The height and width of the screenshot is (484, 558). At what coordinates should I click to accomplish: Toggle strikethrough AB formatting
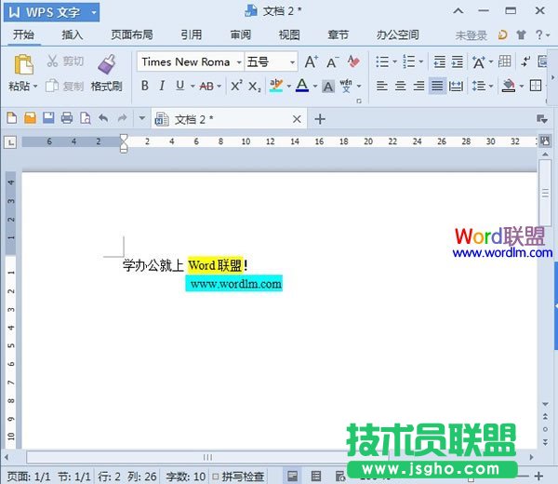(x=206, y=87)
